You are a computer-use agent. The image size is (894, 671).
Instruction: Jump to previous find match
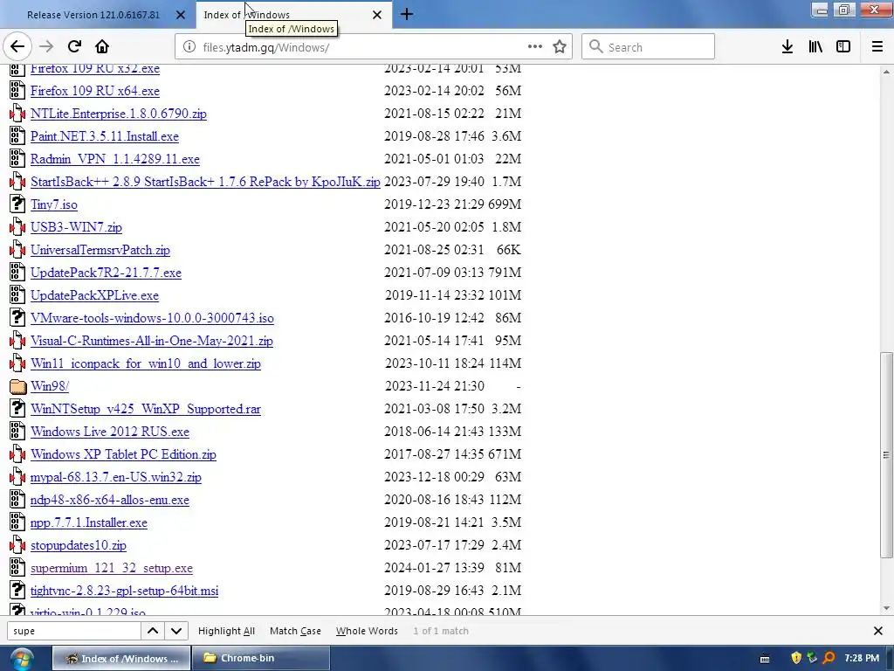pyautogui.click(x=153, y=631)
